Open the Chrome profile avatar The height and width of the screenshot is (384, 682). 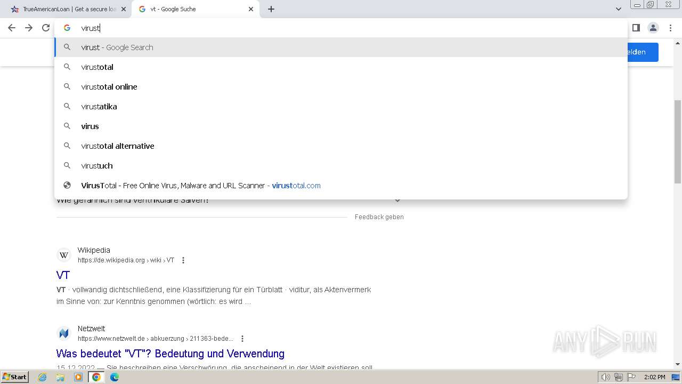[x=653, y=28]
